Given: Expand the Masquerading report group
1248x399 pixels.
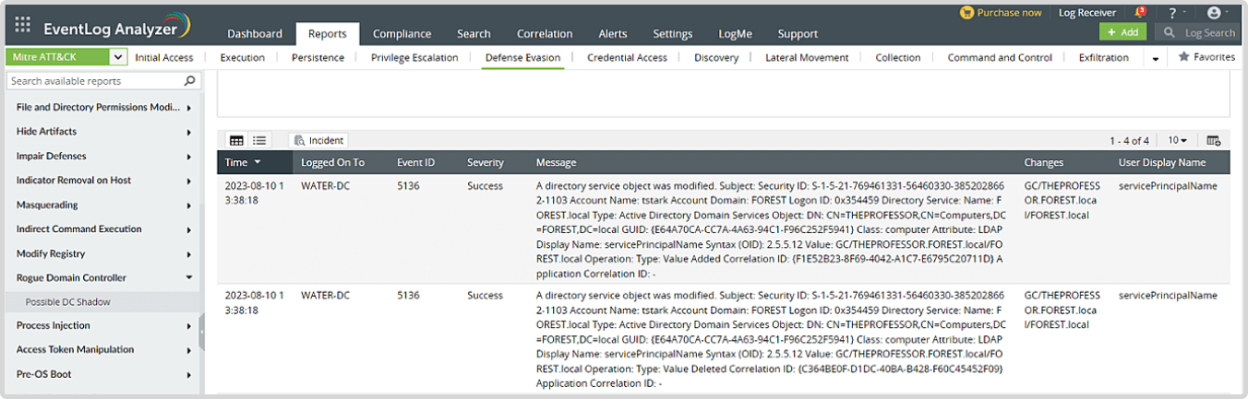Looking at the screenshot, I should pyautogui.click(x=188, y=205).
